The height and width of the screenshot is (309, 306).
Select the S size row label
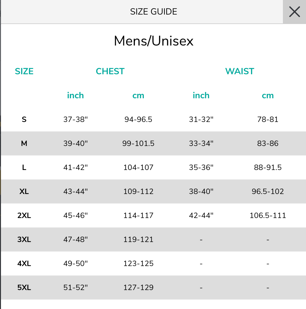coord(24,119)
